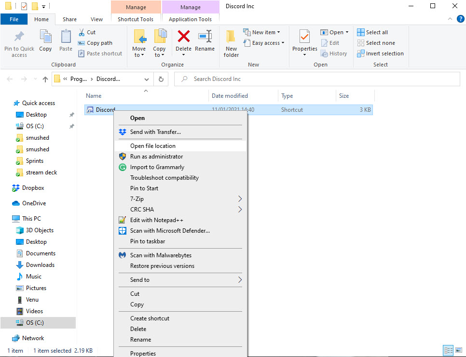Choose Scan with Malwarebytes
Viewport: 466px width, 357px height.
[x=180, y=255]
